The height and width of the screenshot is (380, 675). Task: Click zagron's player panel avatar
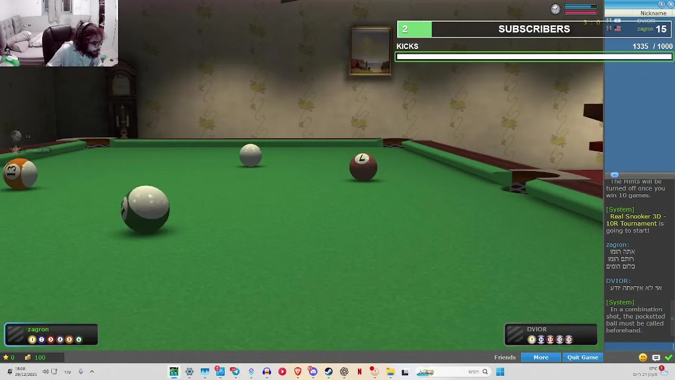16,334
